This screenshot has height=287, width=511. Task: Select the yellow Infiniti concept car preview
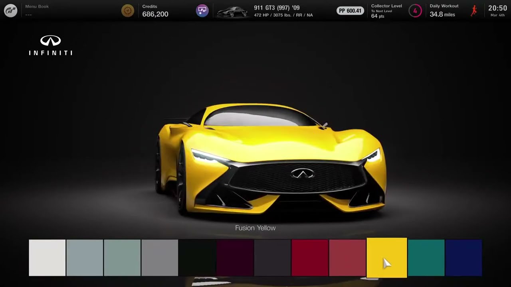(271, 159)
